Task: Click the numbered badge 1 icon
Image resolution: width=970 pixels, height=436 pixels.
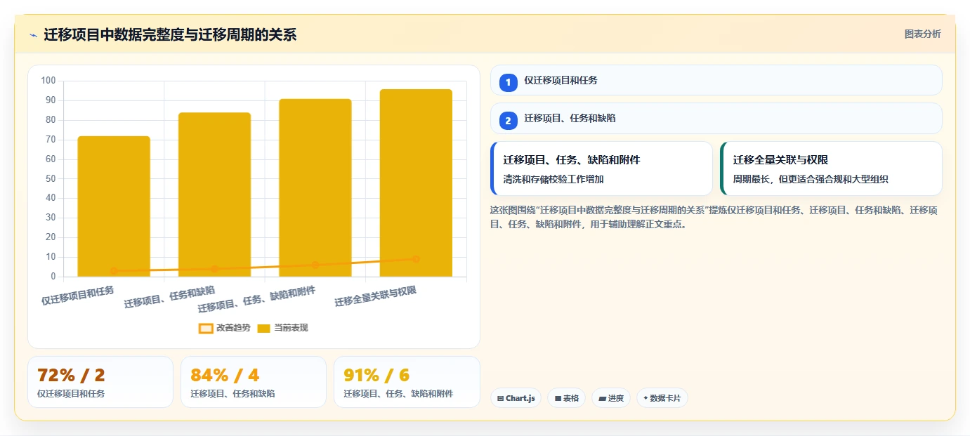Action: coord(508,82)
